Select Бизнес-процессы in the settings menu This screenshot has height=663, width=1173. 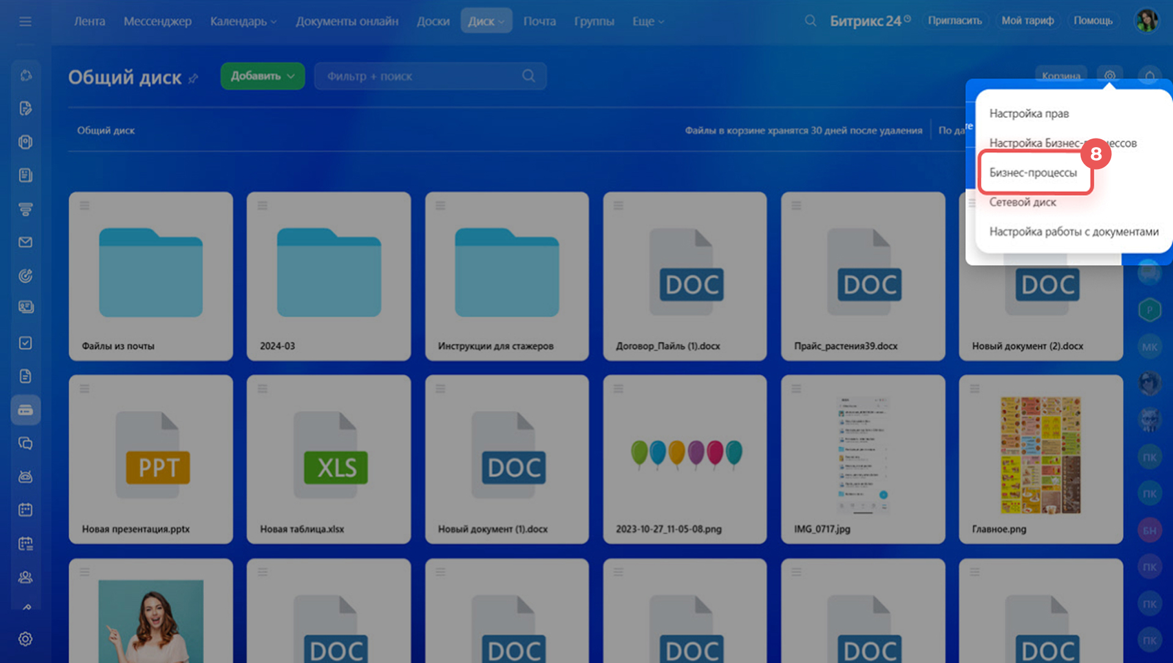(x=1032, y=173)
